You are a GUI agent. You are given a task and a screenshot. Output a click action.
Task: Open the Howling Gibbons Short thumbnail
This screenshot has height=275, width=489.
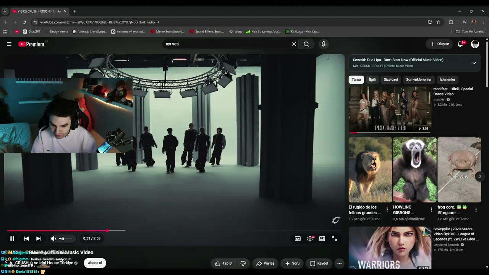(x=415, y=170)
